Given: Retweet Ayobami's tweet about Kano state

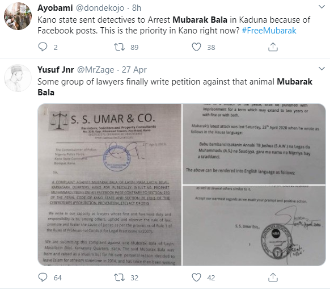Looking at the screenshot, I should pos(119,47).
